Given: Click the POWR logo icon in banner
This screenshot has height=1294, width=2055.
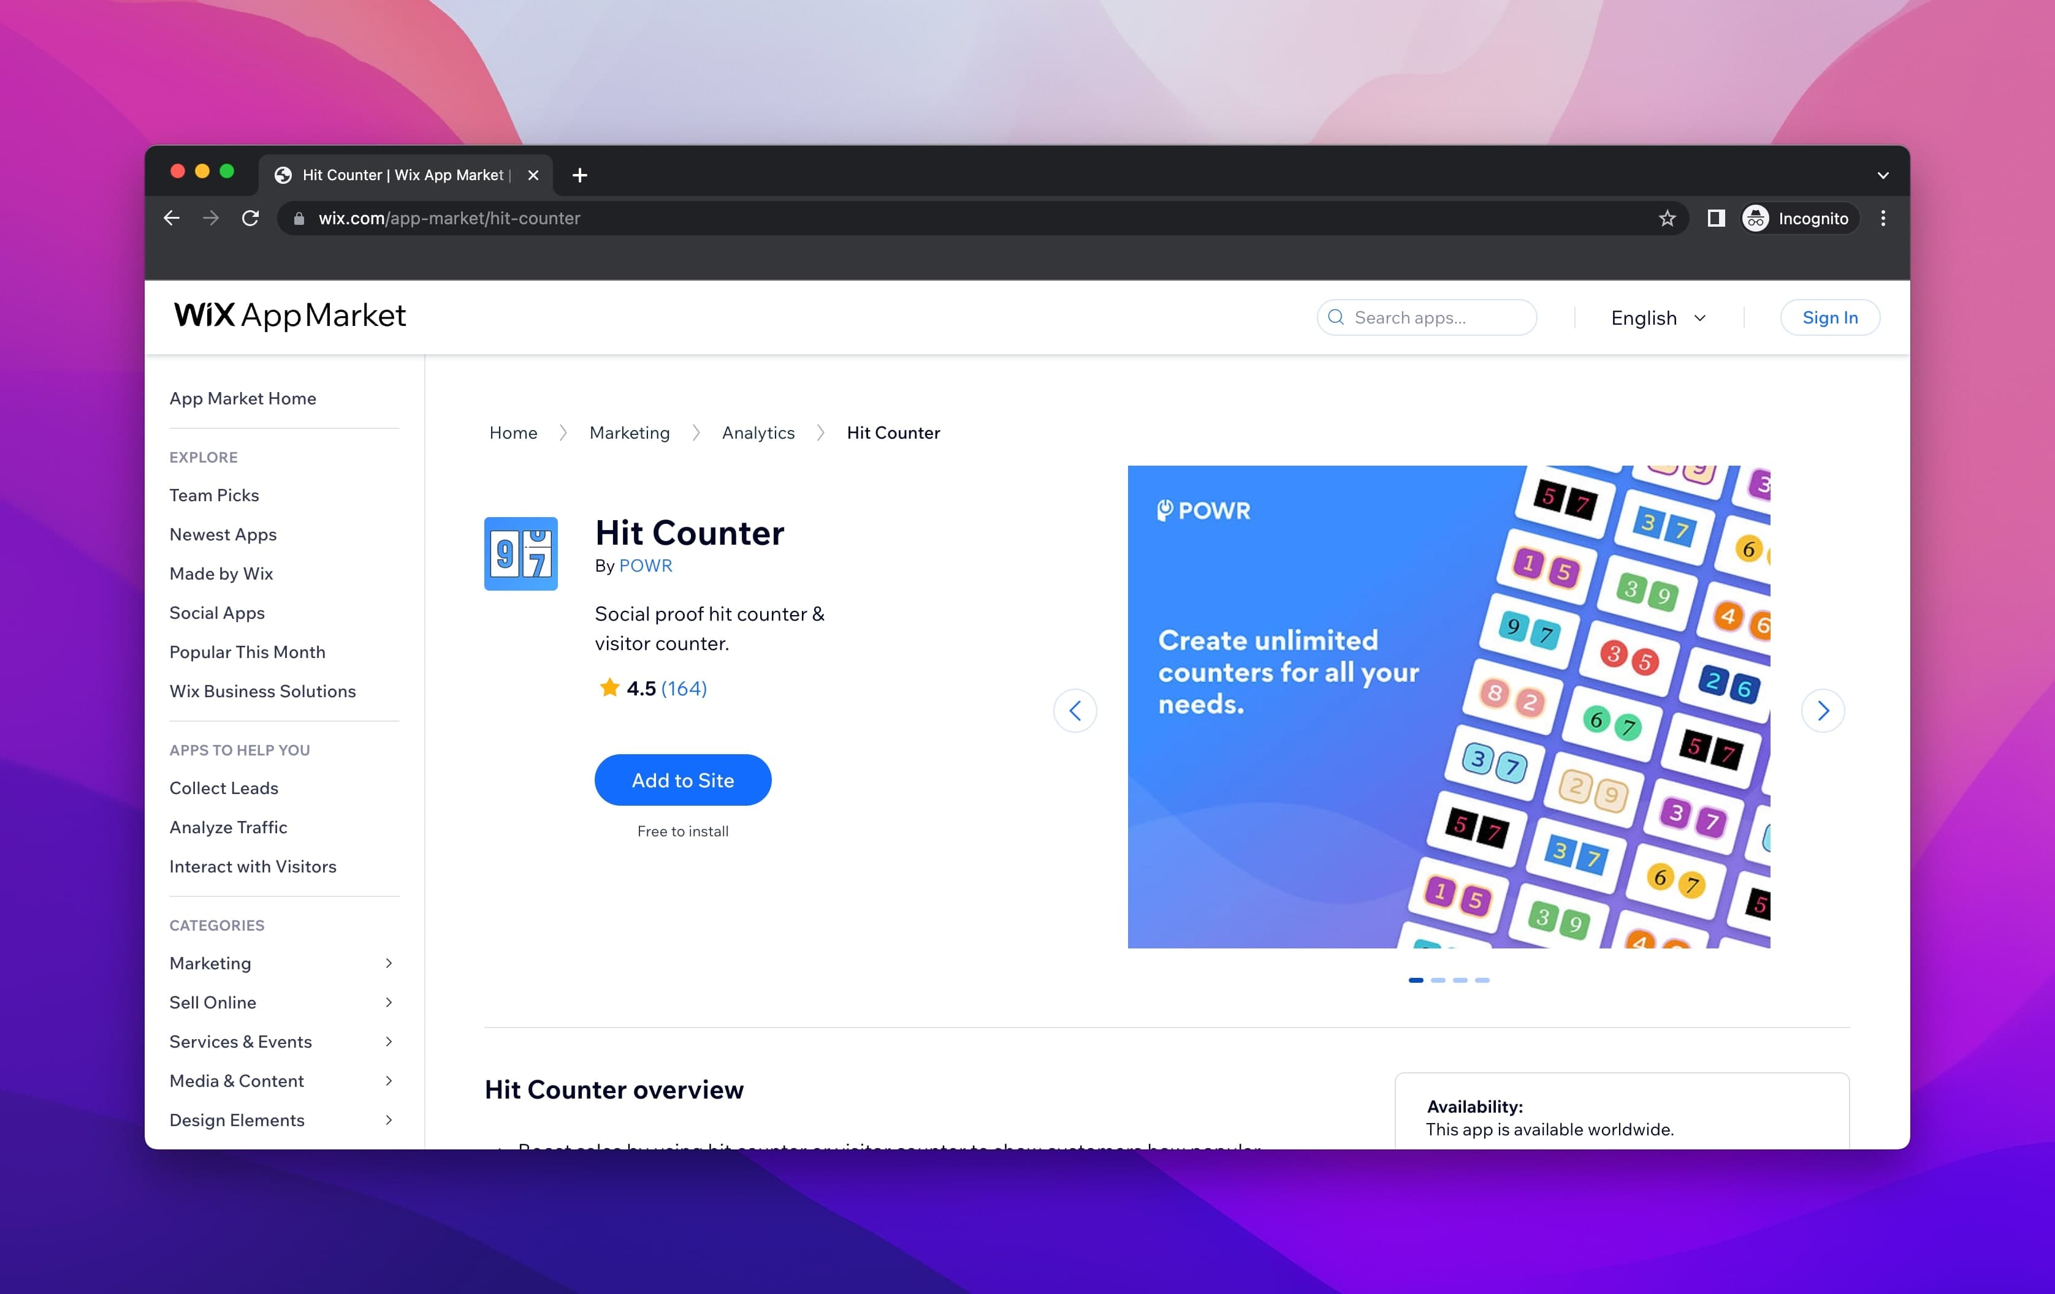Looking at the screenshot, I should coord(1163,510).
